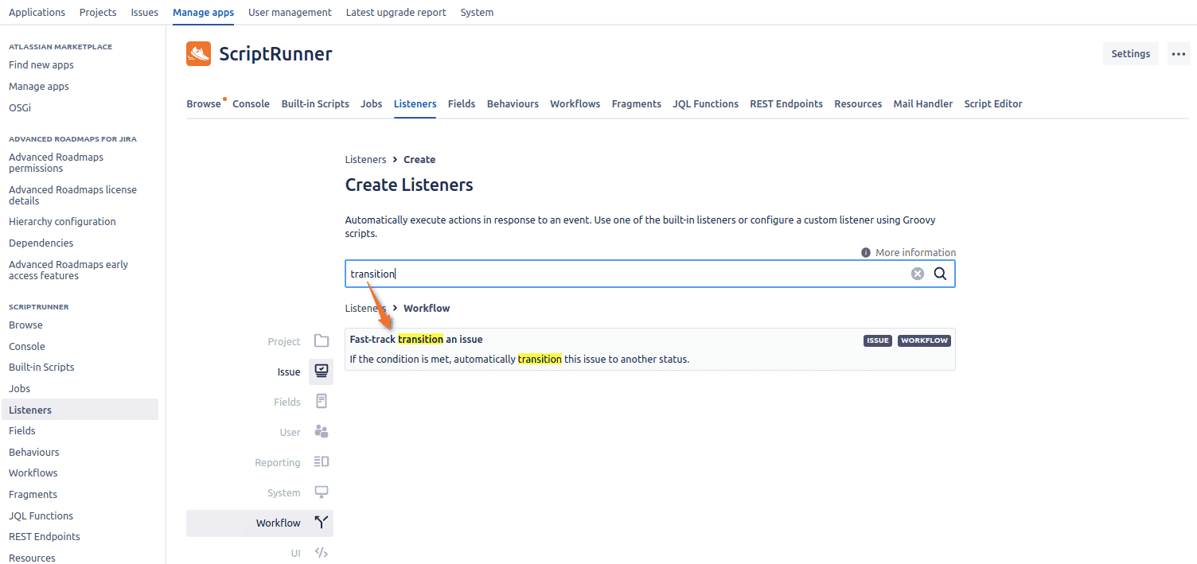Open Advanced Roadmaps early access features
The image size is (1197, 564).
(68, 270)
